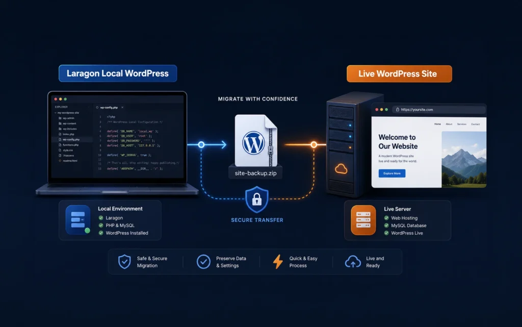This screenshot has height=327, width=522.
Task: Click the DB_NAME define line in editor
Action: tap(133, 131)
